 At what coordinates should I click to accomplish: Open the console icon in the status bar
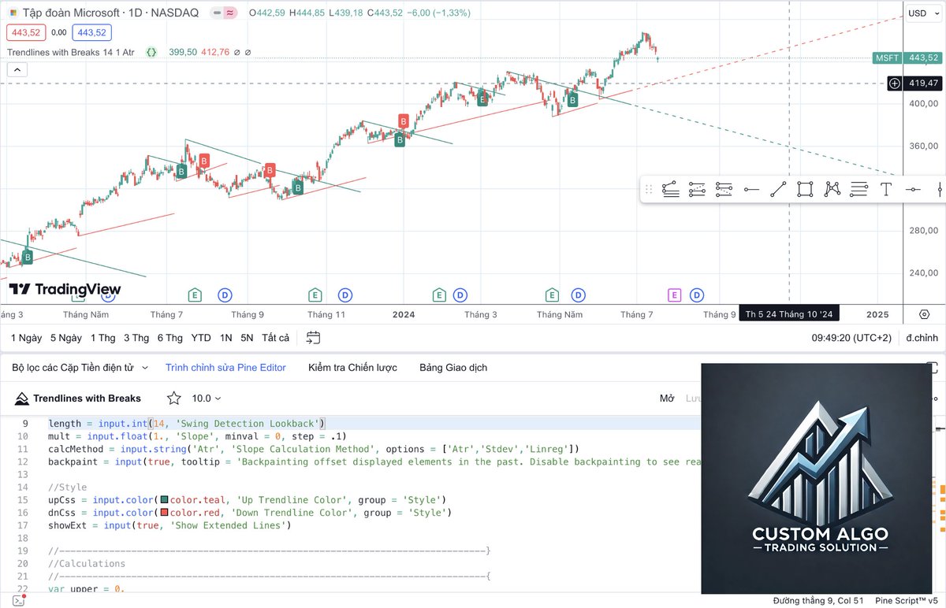click(x=18, y=601)
